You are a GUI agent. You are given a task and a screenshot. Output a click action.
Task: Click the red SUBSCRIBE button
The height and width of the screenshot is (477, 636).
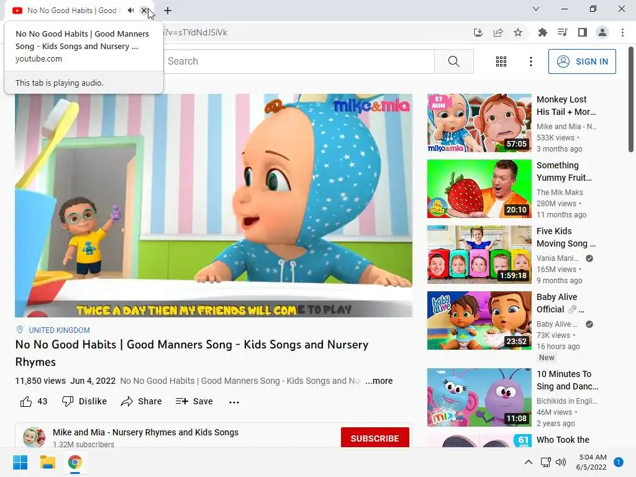[x=375, y=438]
